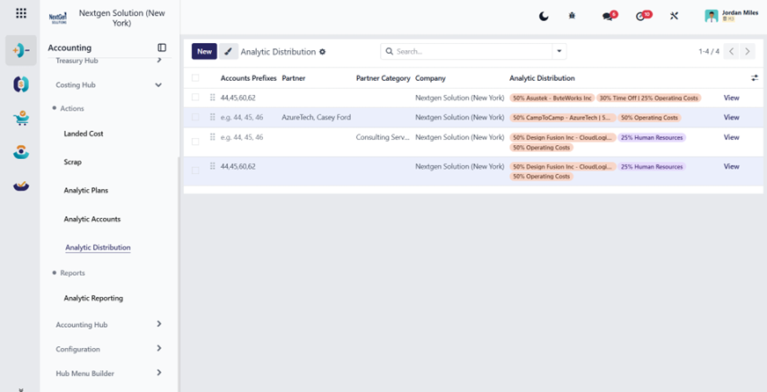Go to next page arrow

pyautogui.click(x=748, y=51)
